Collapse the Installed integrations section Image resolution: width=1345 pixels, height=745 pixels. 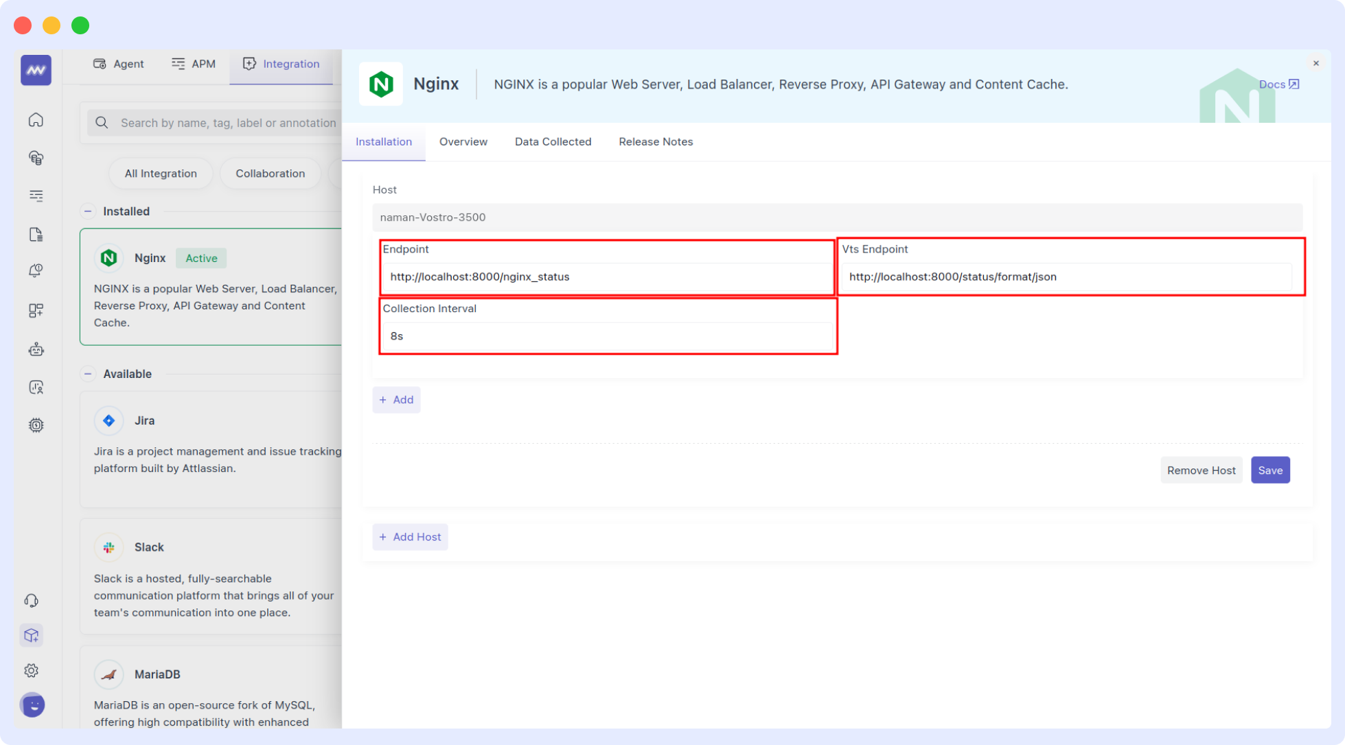[x=88, y=211]
